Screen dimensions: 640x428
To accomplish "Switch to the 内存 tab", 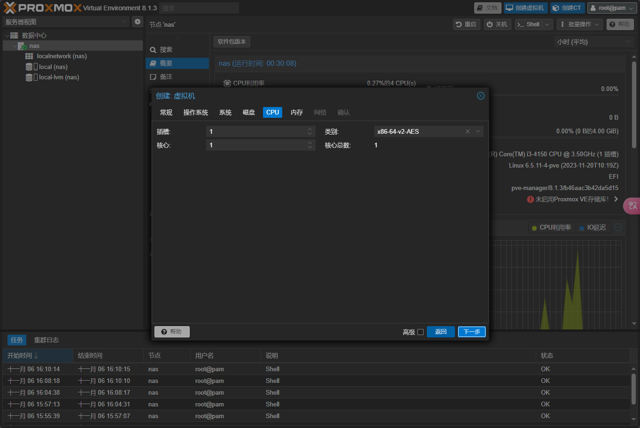I will [296, 113].
